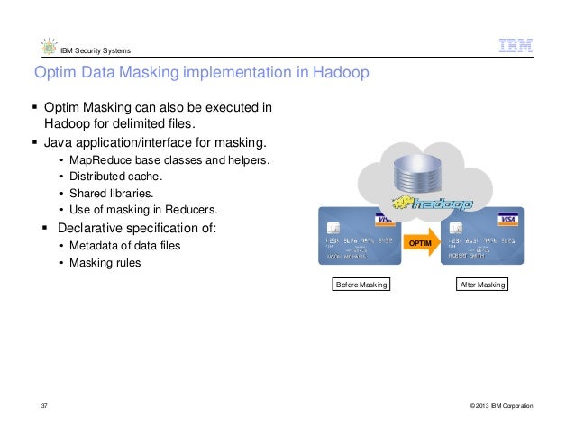
Task: Click the Hadoop elephant logo
Action: tap(402, 203)
